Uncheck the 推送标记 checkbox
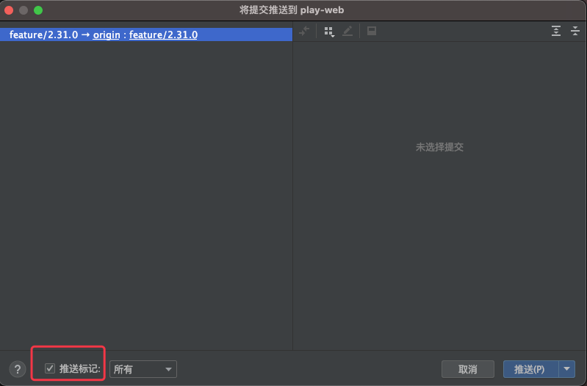587x386 pixels. [x=50, y=368]
